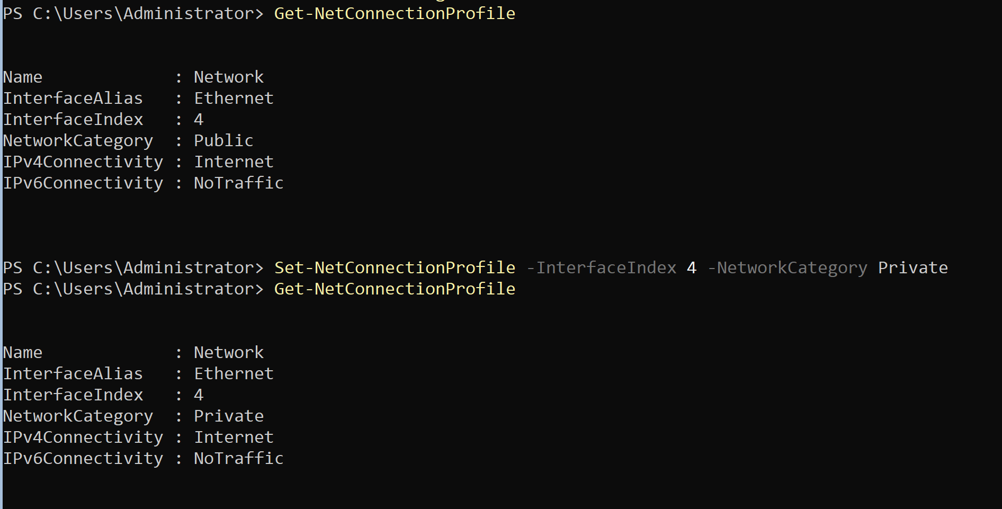The height and width of the screenshot is (509, 1002).
Task: Click the IPv6Connectivity label in second output
Action: tap(83, 458)
